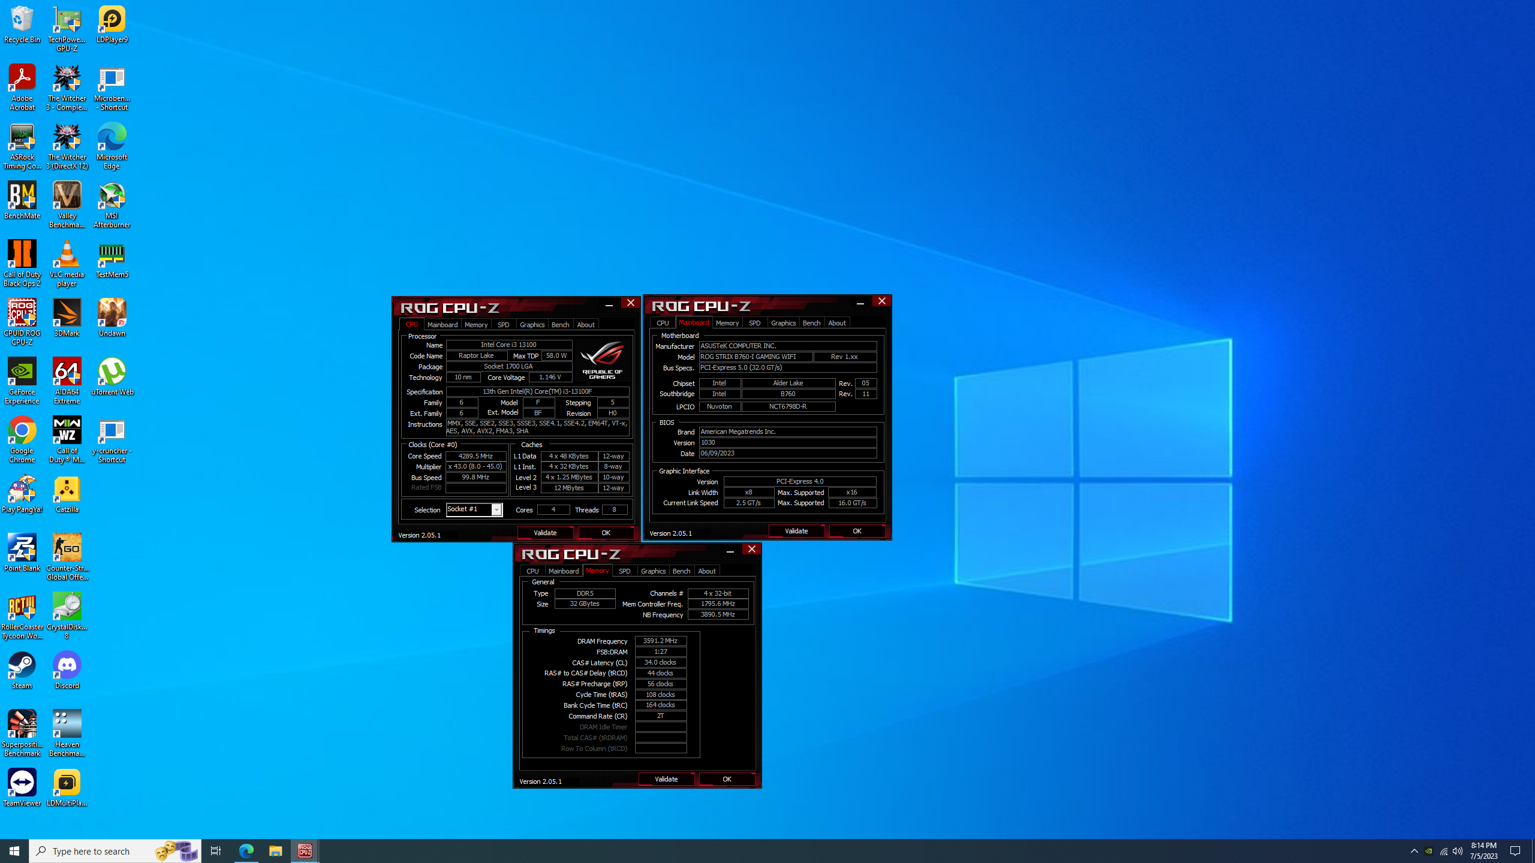Open uTorrent Web shortcut

pos(112,377)
